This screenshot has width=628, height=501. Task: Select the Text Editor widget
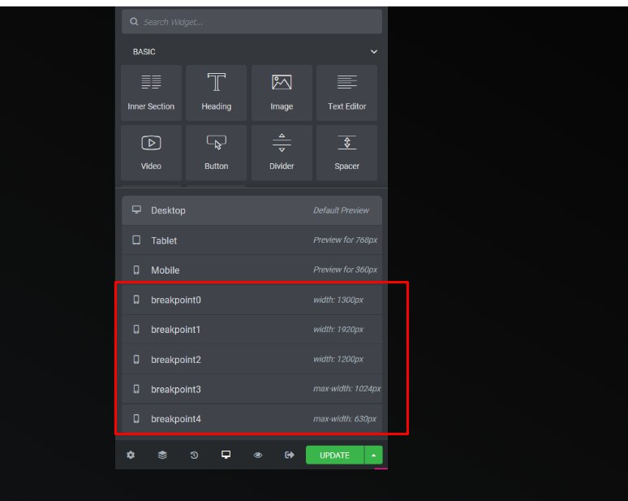pyautogui.click(x=346, y=93)
